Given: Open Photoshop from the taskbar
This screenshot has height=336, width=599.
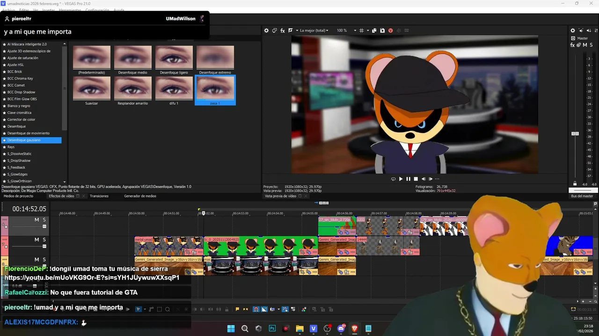Looking at the screenshot, I should 272,329.
